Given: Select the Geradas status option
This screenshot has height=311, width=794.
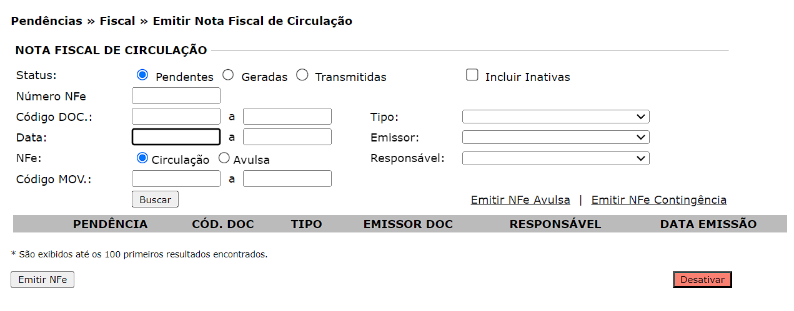Looking at the screenshot, I should (x=228, y=75).
